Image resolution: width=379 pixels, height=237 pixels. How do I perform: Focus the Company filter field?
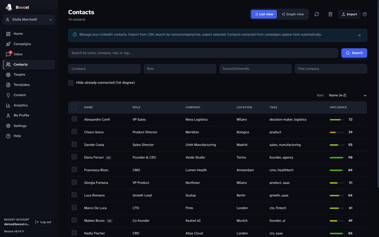[x=104, y=69]
